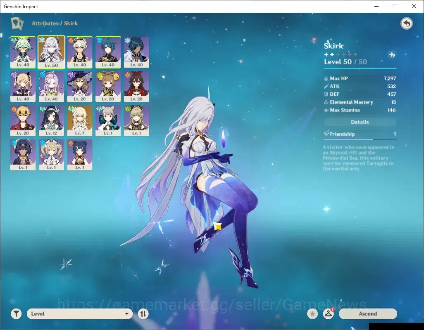
Task: Select Fischl's Lv. 40 portrait with blonde twintails
Action: point(23,86)
